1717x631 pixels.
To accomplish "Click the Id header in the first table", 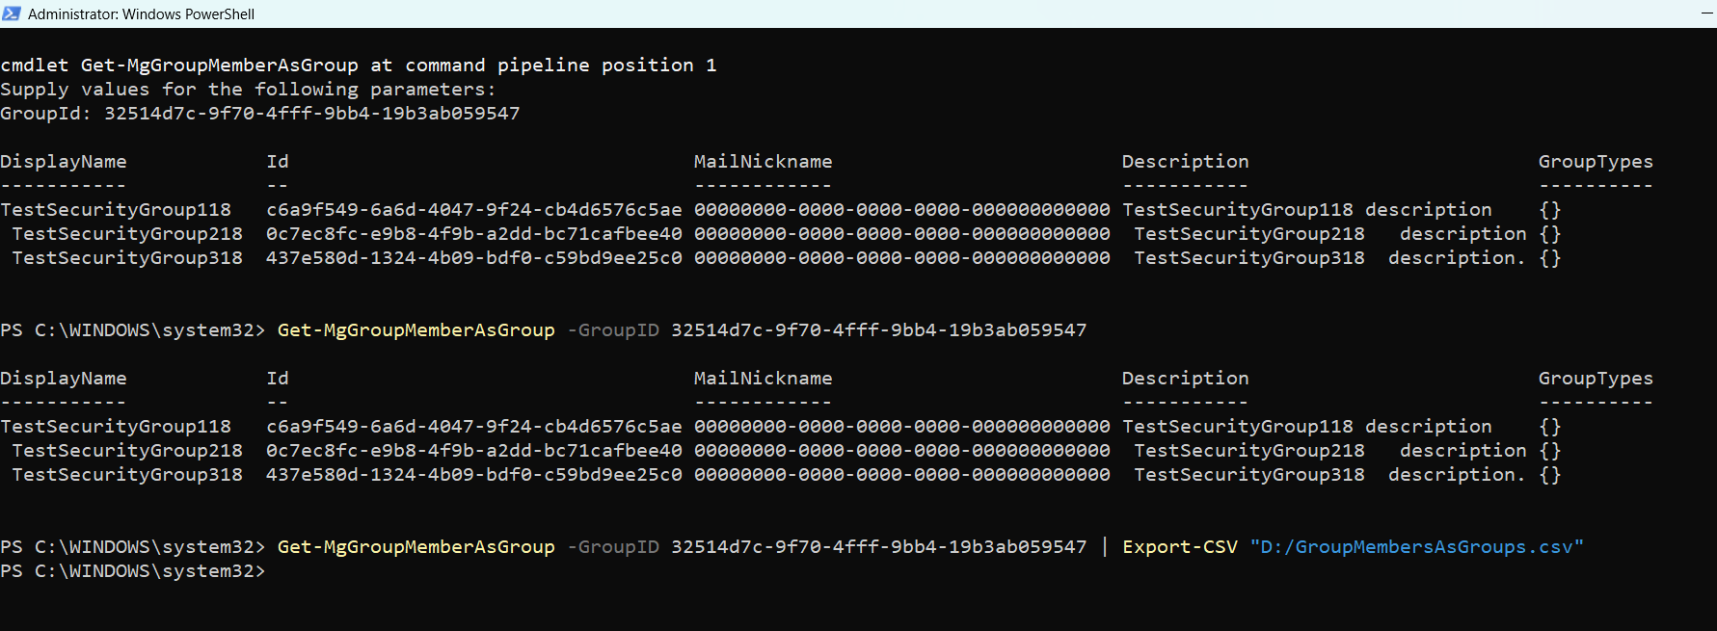I will (x=278, y=162).
